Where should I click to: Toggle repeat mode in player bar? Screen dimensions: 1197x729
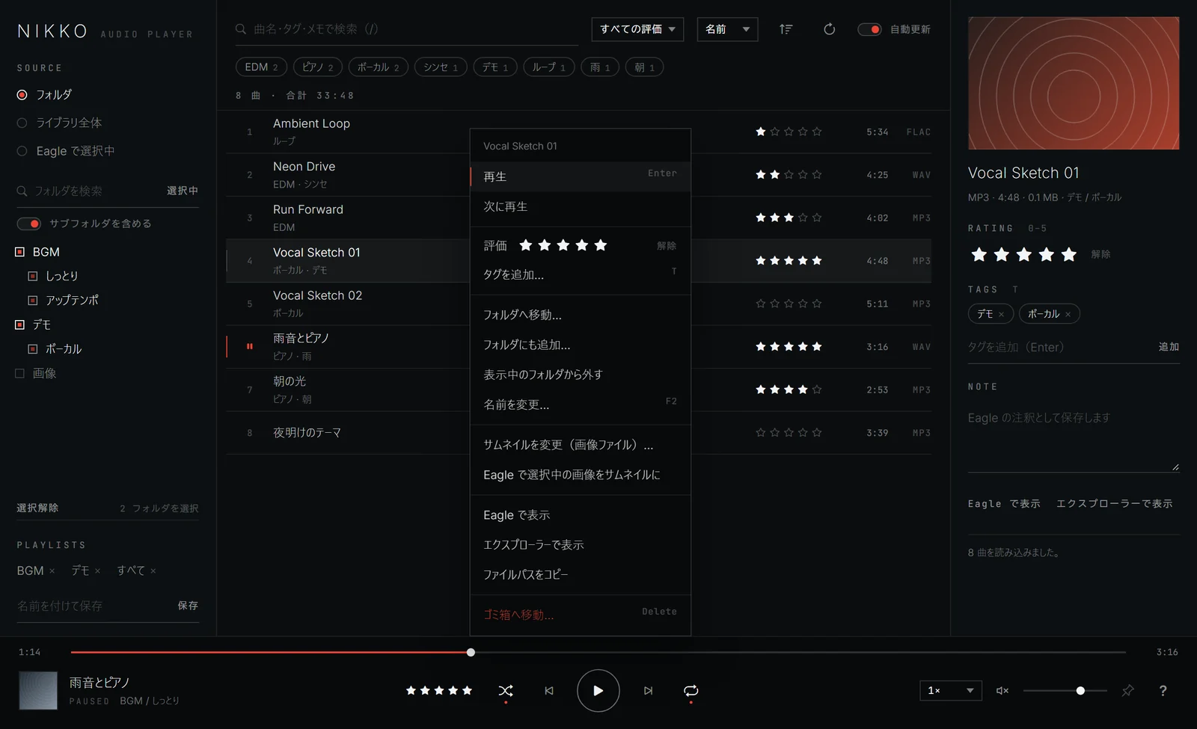pyautogui.click(x=691, y=691)
